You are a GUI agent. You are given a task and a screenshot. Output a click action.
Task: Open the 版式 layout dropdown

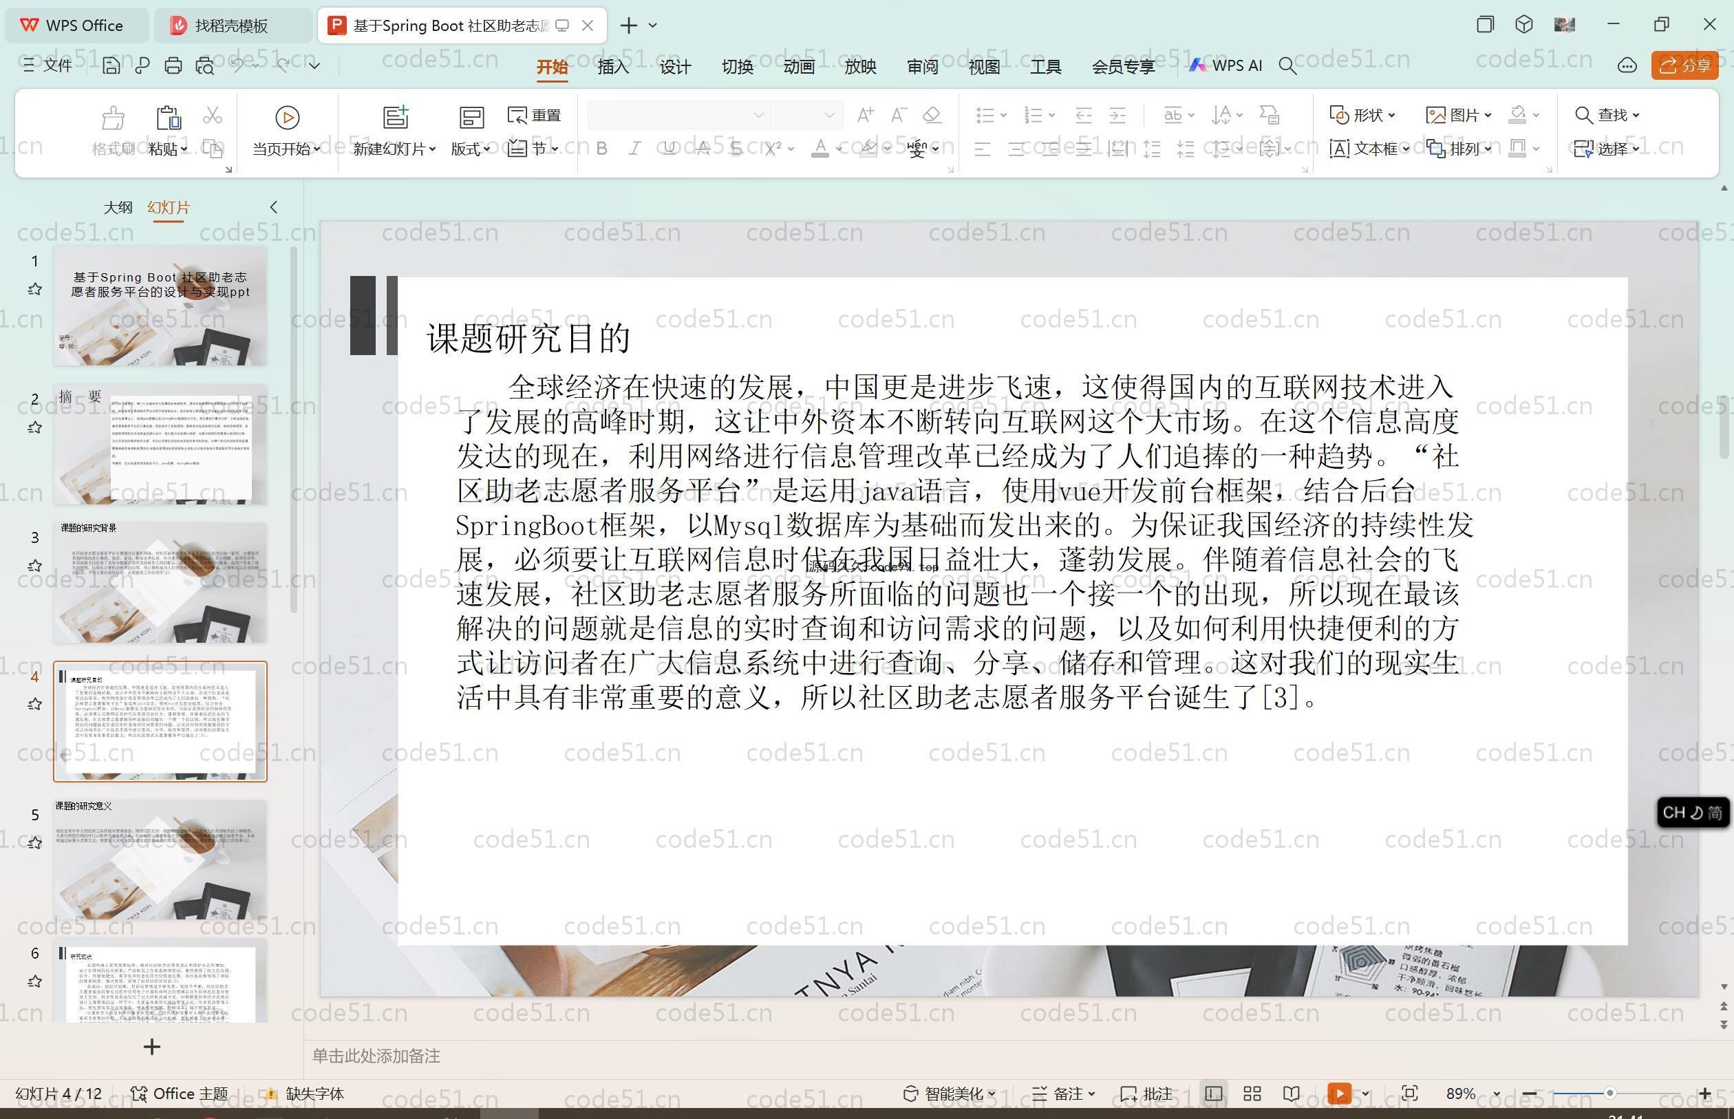pyautogui.click(x=471, y=149)
